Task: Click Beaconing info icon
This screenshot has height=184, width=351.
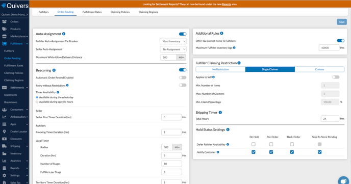Action: [54, 70]
